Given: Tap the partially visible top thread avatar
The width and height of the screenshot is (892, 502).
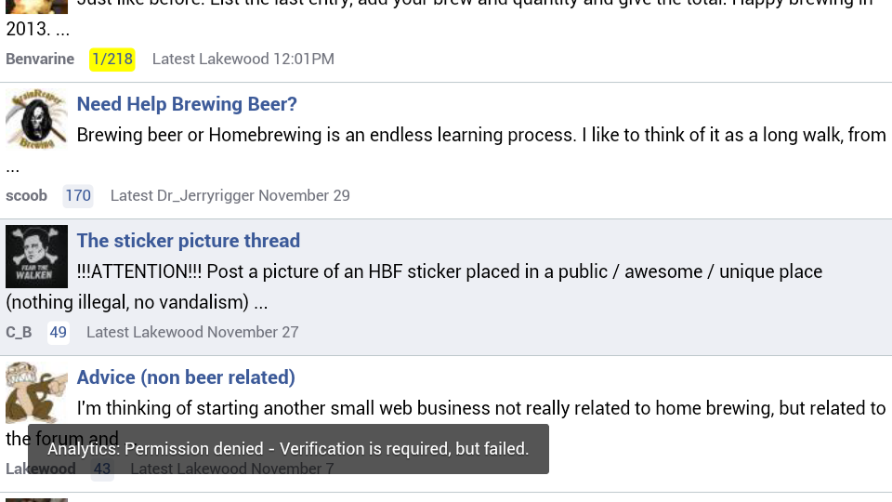Looking at the screenshot, I should (x=36, y=7).
